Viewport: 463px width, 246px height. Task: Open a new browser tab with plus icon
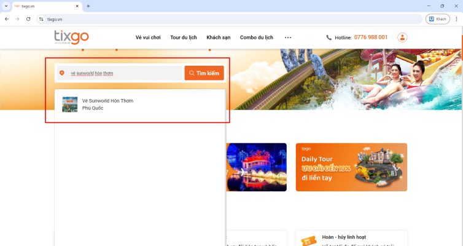point(88,6)
